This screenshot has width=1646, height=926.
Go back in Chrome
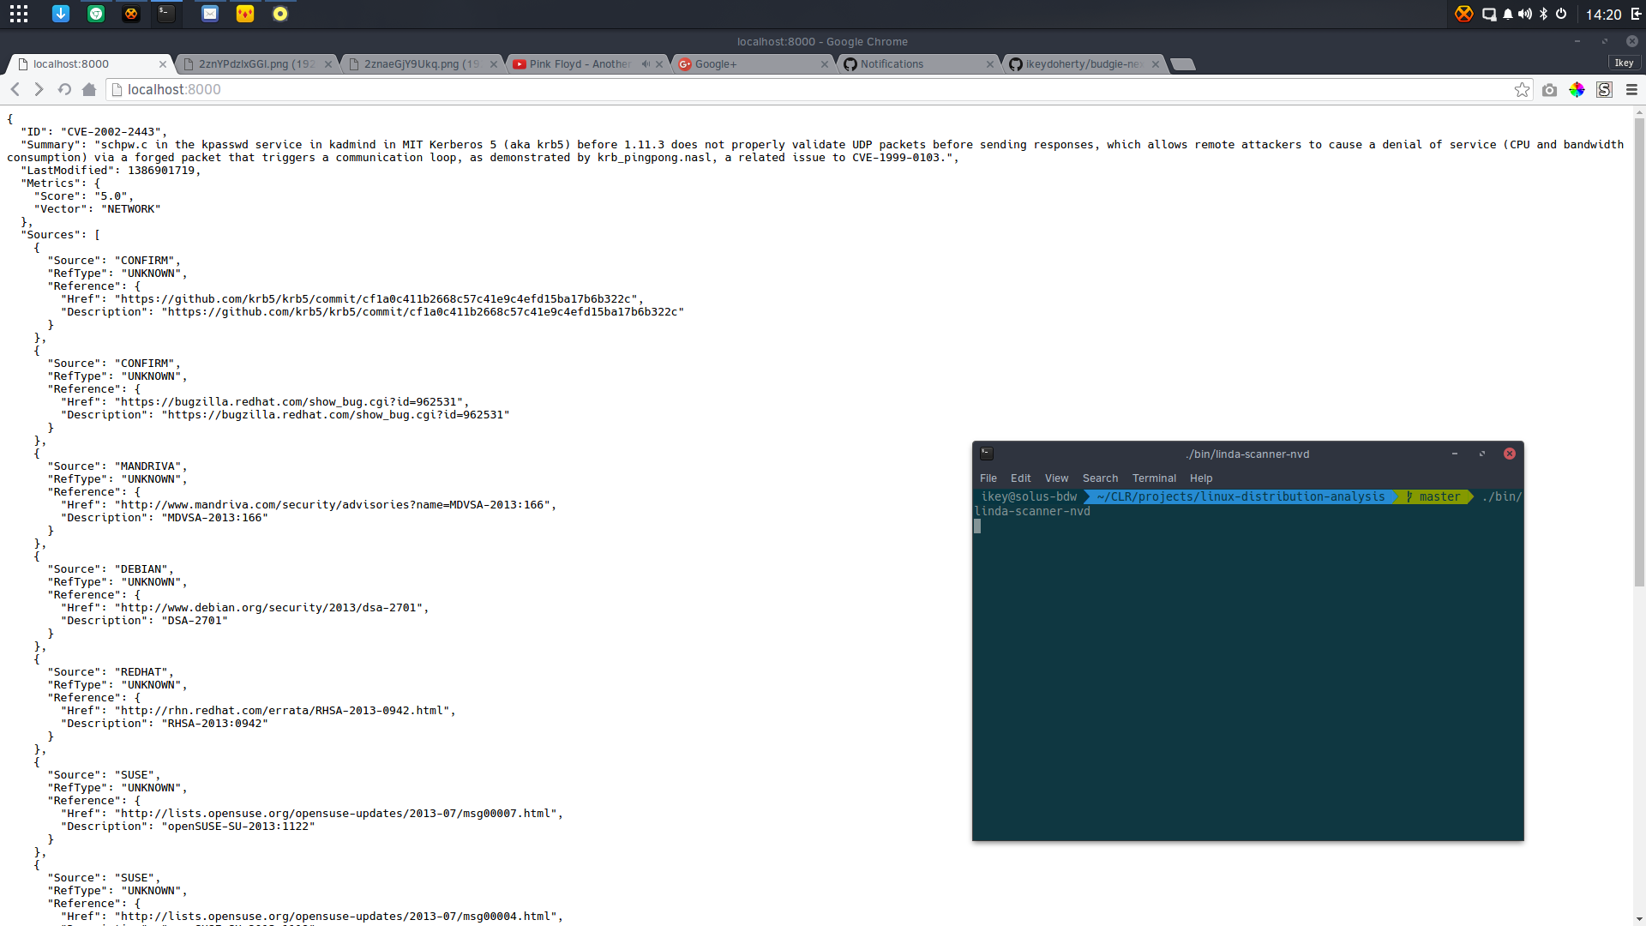(15, 89)
